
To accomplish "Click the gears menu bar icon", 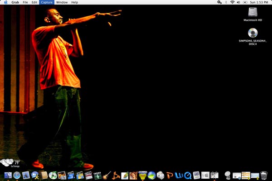I will pyautogui.click(x=219, y=2).
